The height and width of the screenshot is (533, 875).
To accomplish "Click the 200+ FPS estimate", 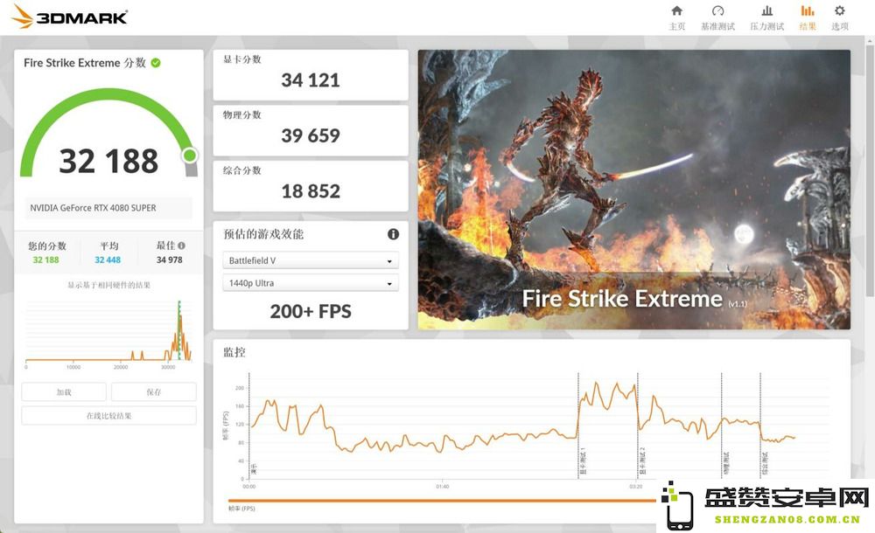I will pos(311,311).
